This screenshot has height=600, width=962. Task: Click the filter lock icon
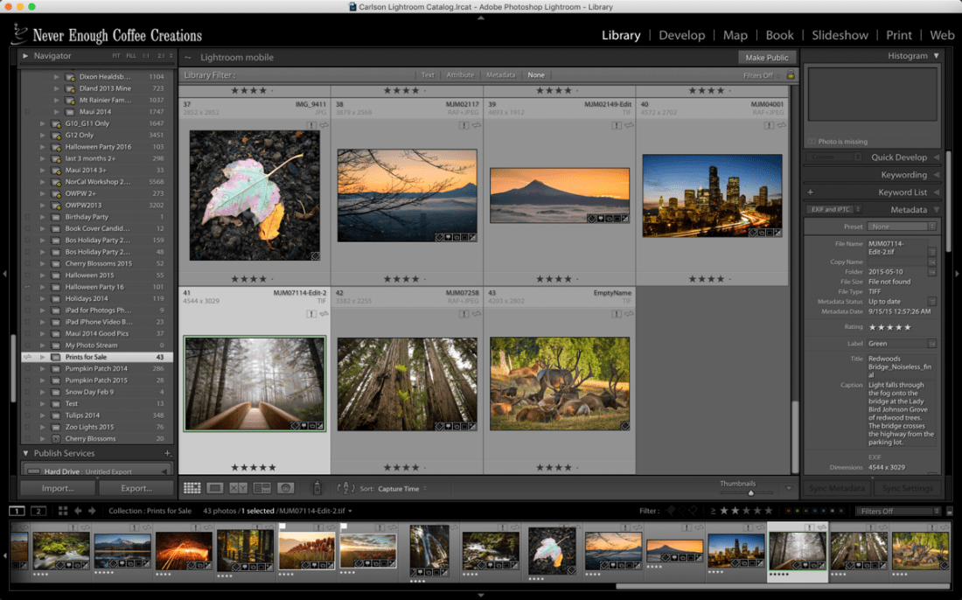[x=791, y=75]
